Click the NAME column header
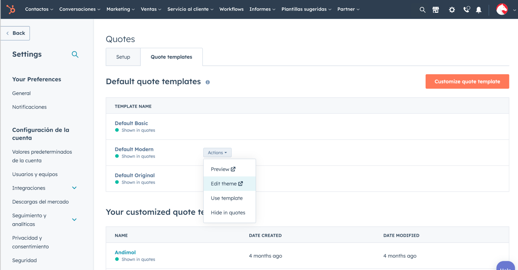The image size is (518, 270). (121, 236)
